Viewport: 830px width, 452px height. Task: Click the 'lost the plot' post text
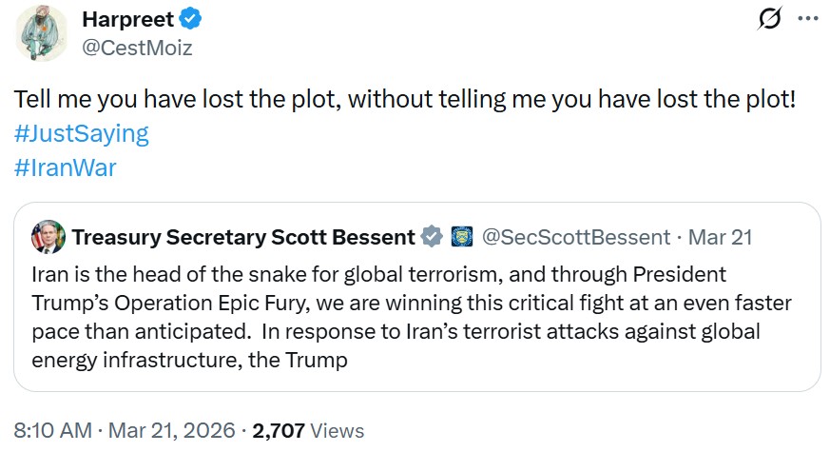pos(404,99)
